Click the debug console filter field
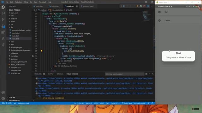Image resolution: width=202 pixels, height=113 pixels. [x=125, y=74]
